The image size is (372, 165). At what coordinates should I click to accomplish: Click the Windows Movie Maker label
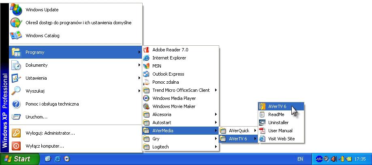coord(174,106)
